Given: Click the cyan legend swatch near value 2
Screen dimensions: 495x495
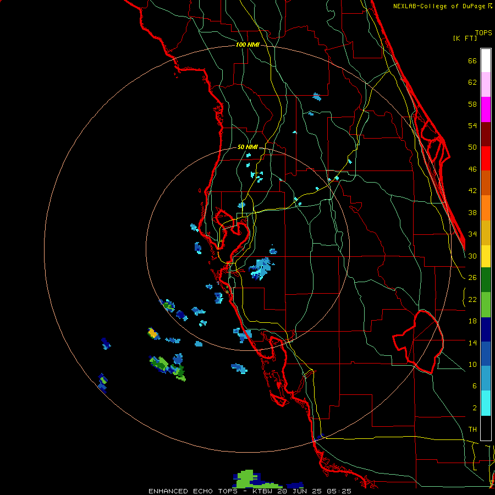Looking at the screenshot, I should [486, 403].
